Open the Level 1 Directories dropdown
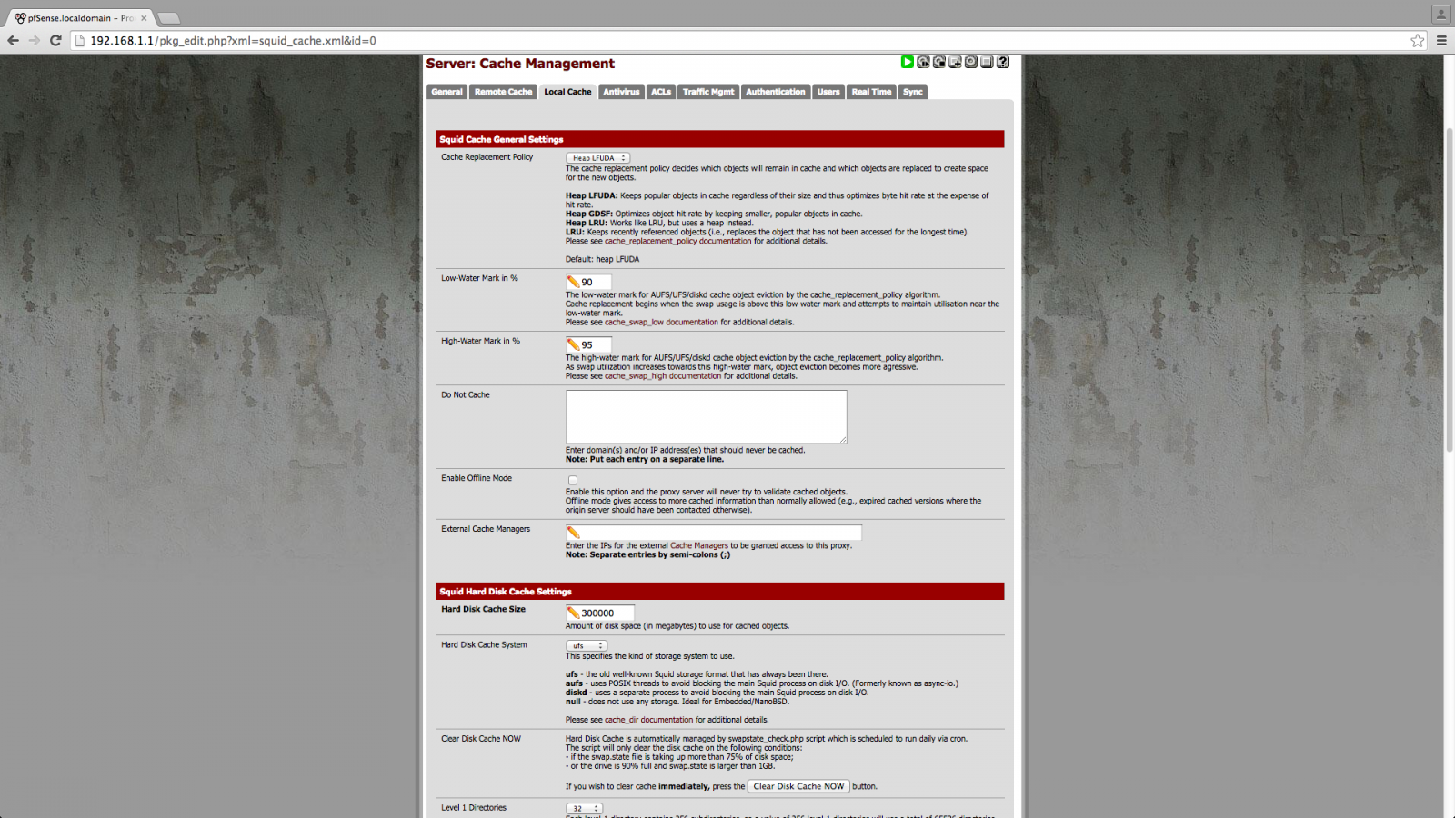 584,808
